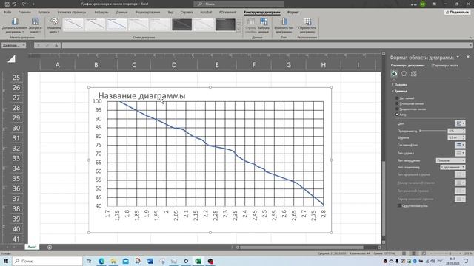
Task: Open Quick Layout (Экспресс-макет) gallery
Action: 35,25
